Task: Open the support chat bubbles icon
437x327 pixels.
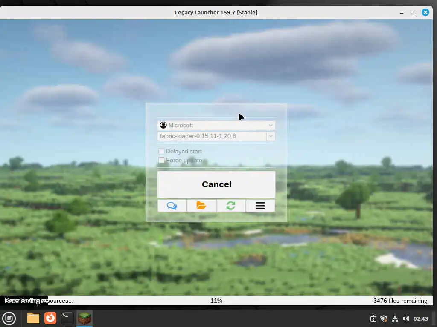Action: (172, 206)
